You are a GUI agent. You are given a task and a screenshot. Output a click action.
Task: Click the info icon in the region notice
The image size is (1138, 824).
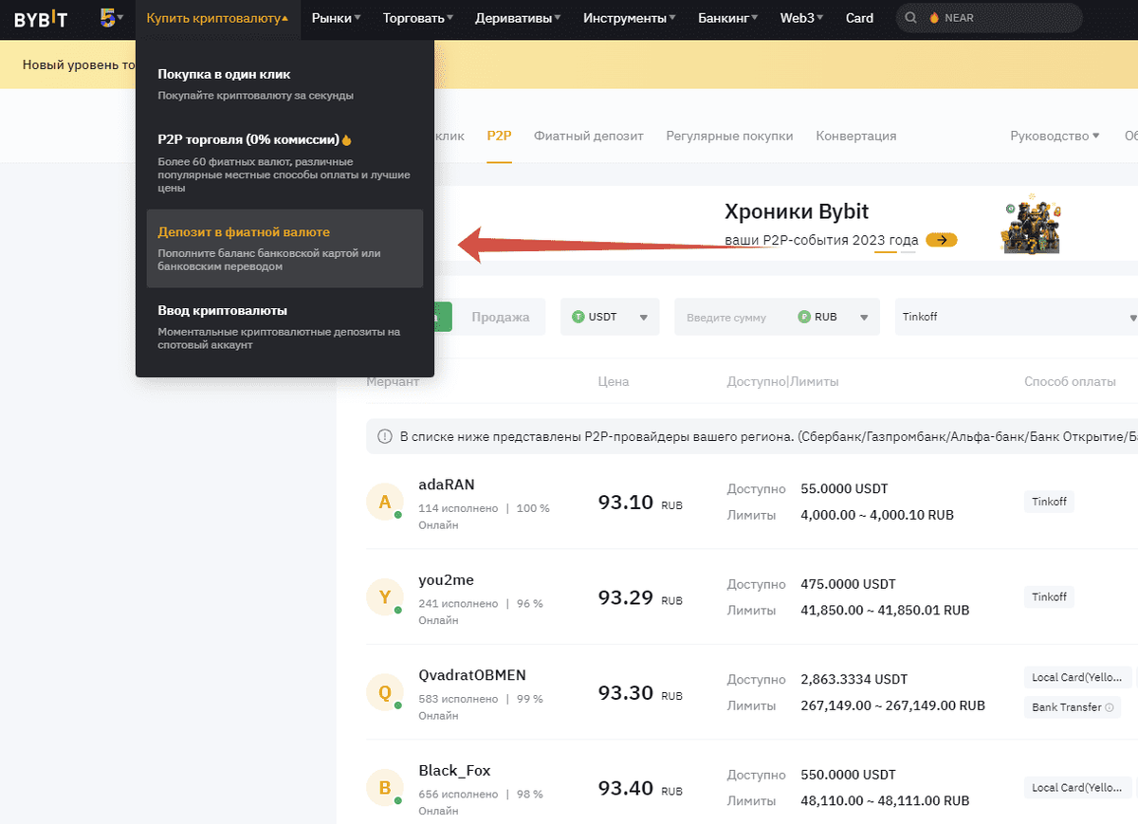coord(385,437)
